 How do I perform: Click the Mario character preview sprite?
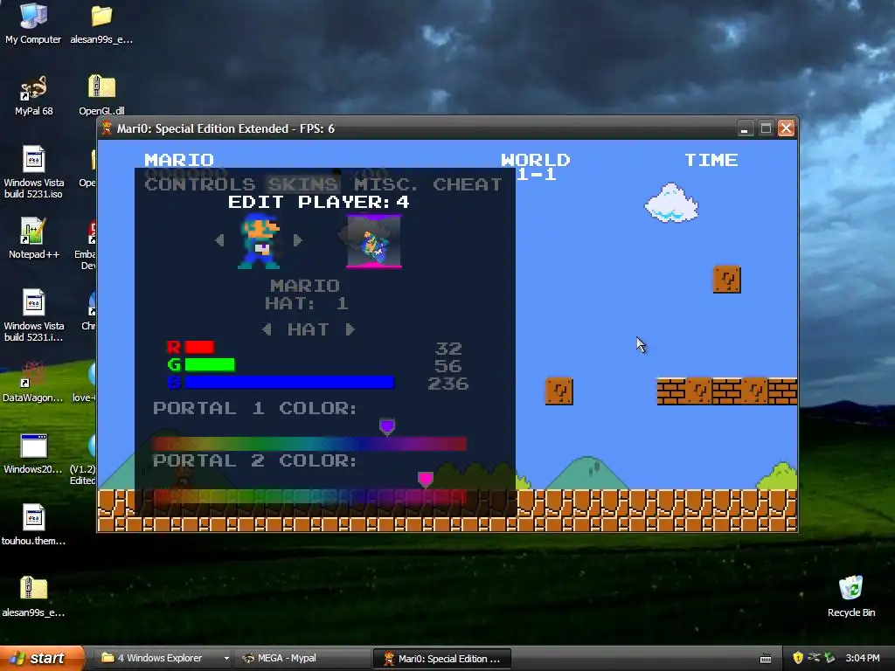tap(259, 240)
